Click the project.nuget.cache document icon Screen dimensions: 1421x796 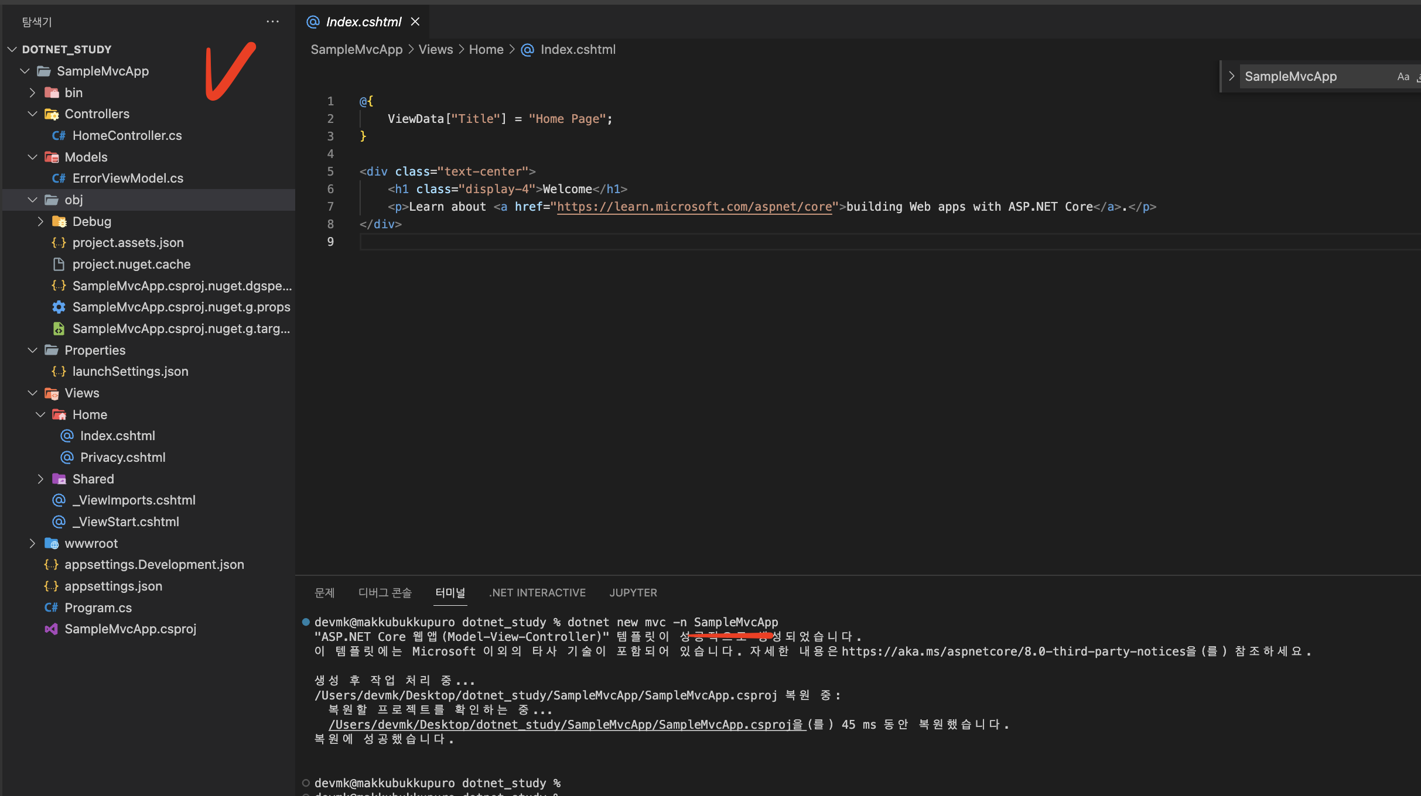59,264
